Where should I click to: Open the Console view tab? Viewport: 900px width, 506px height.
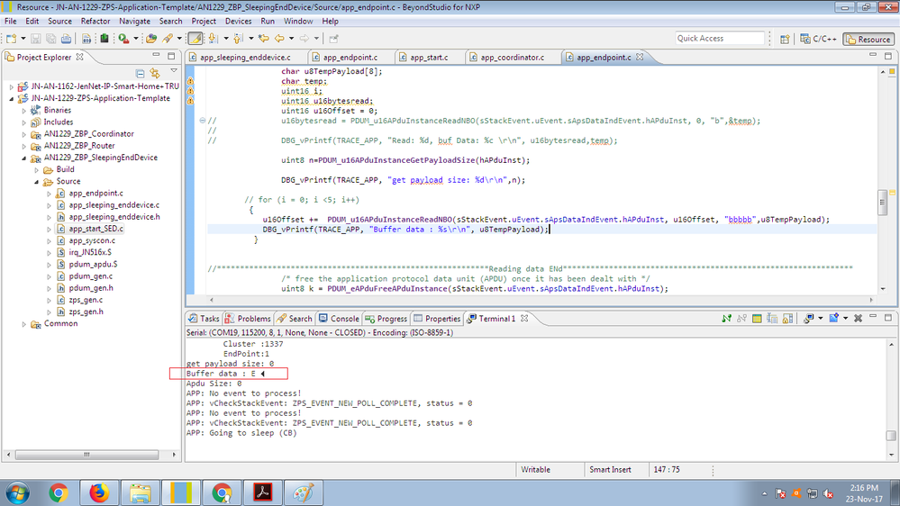click(x=339, y=319)
